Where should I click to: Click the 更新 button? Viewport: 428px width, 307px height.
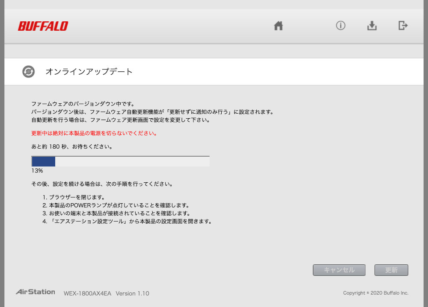click(x=391, y=270)
